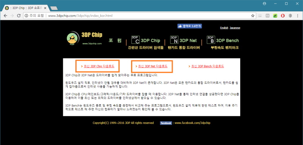This screenshot has width=303, height=145.
Task: Click the facebook badge in the footer
Action: tap(166, 123)
